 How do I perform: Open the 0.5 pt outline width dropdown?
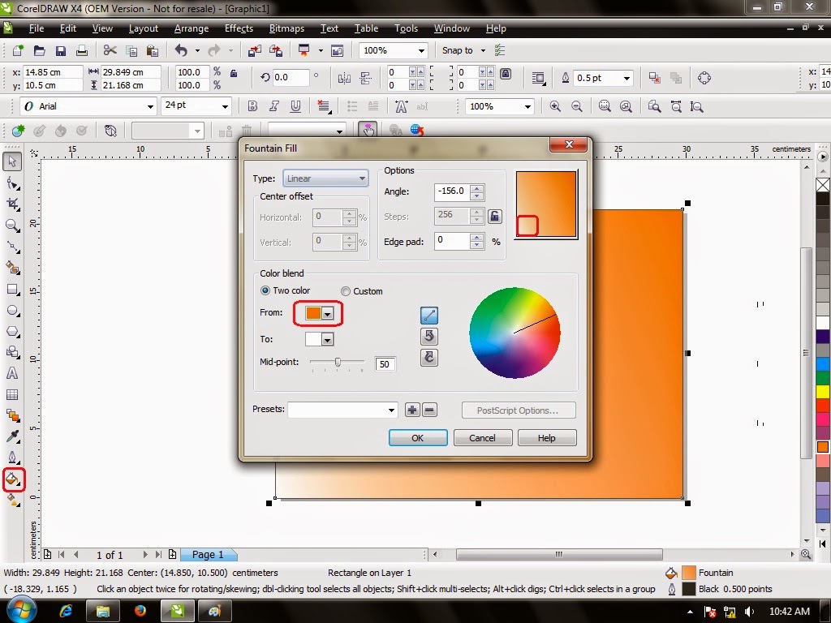pos(626,78)
